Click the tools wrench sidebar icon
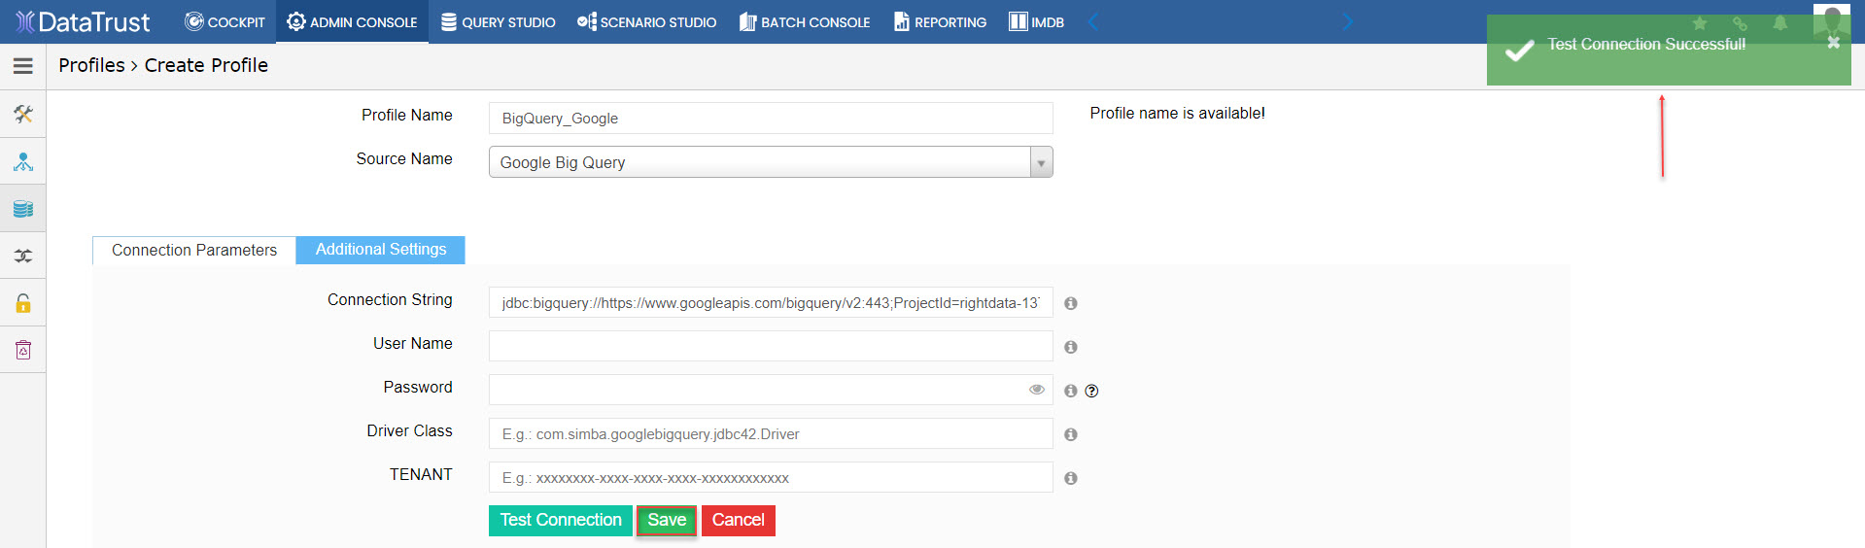 coord(23,115)
